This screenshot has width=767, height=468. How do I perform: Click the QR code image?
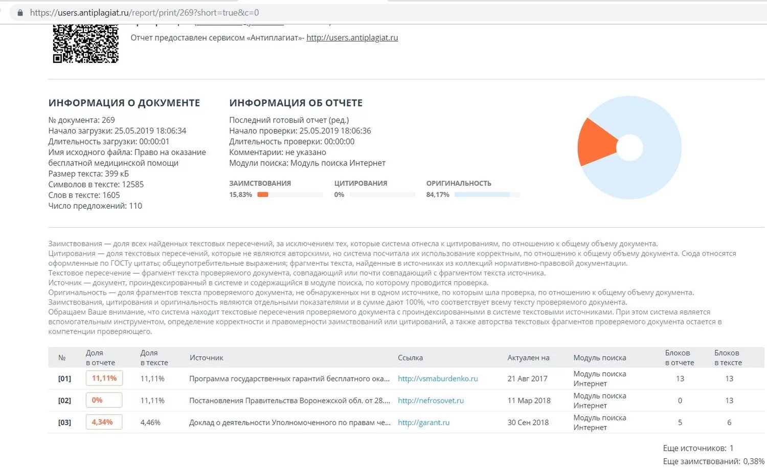tap(86, 43)
